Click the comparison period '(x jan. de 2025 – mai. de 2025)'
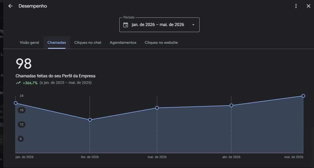 [x=66, y=83]
